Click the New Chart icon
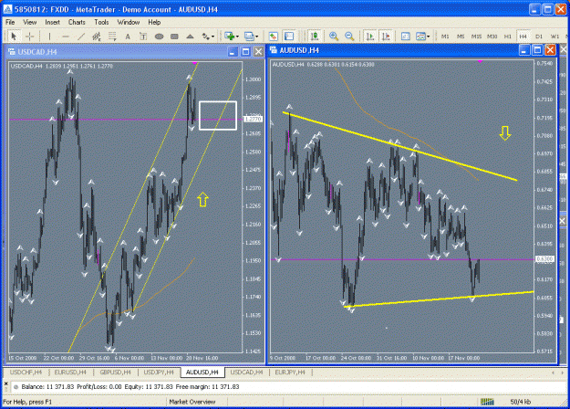 tap(229, 36)
